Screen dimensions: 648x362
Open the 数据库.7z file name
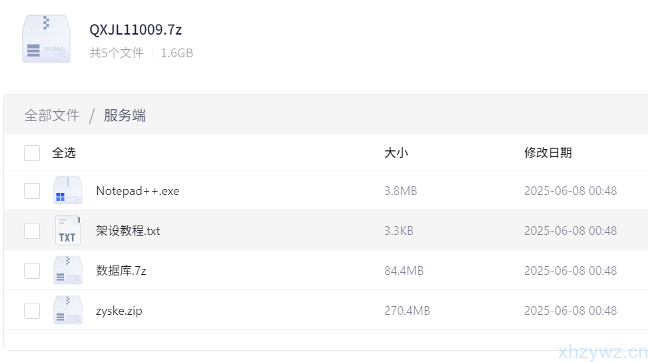(121, 271)
